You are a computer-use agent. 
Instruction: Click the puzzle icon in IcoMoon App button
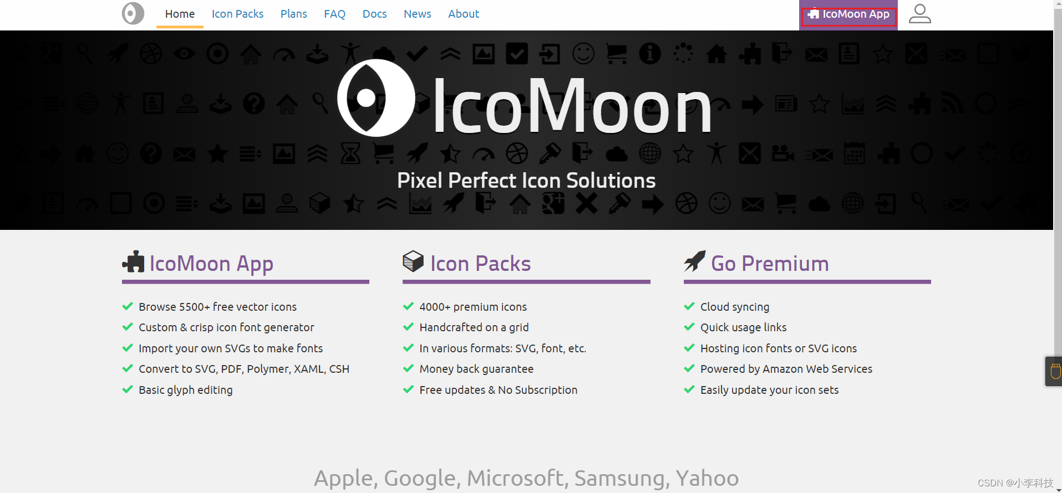(x=814, y=14)
